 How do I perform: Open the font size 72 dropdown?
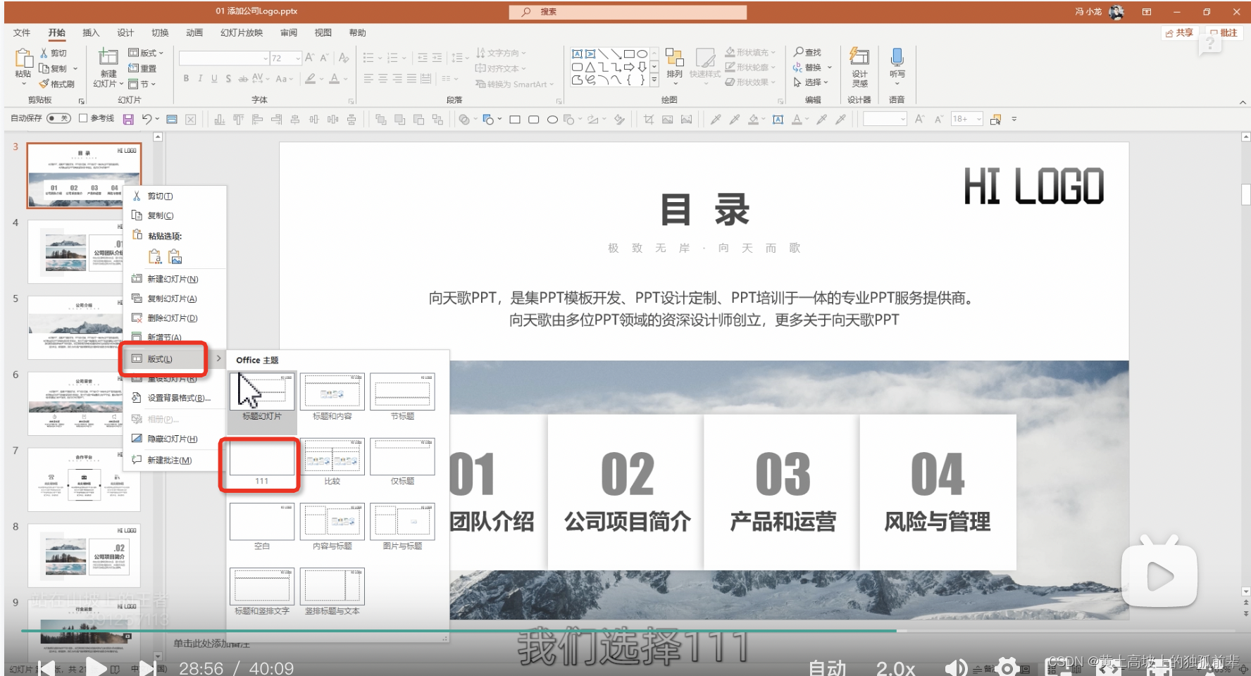298,58
